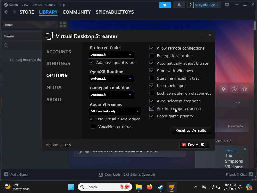257x193 pixels.
Task: Click the Windows taskbar search box
Action: pos(105,187)
